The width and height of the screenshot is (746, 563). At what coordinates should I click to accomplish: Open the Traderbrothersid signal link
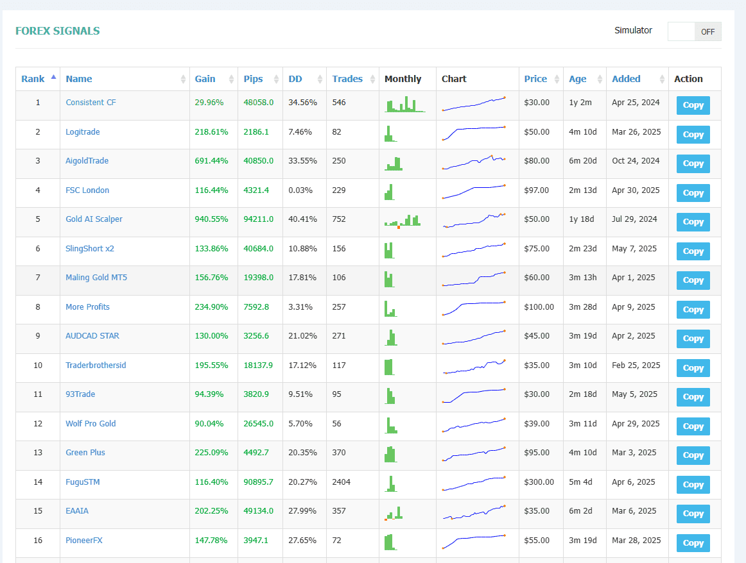96,366
